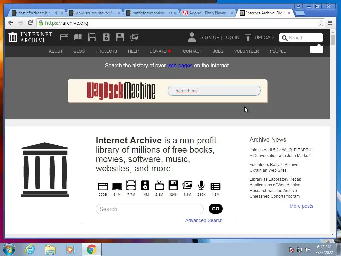Click the lists icon labeled 1.3M
Screen dimensions: 341x256
(x=215, y=187)
